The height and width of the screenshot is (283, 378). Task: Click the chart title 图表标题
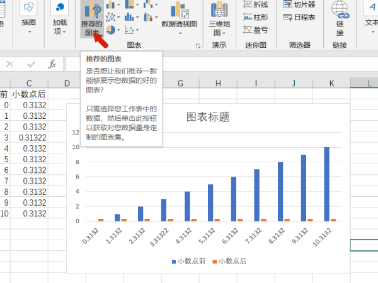coord(208,117)
